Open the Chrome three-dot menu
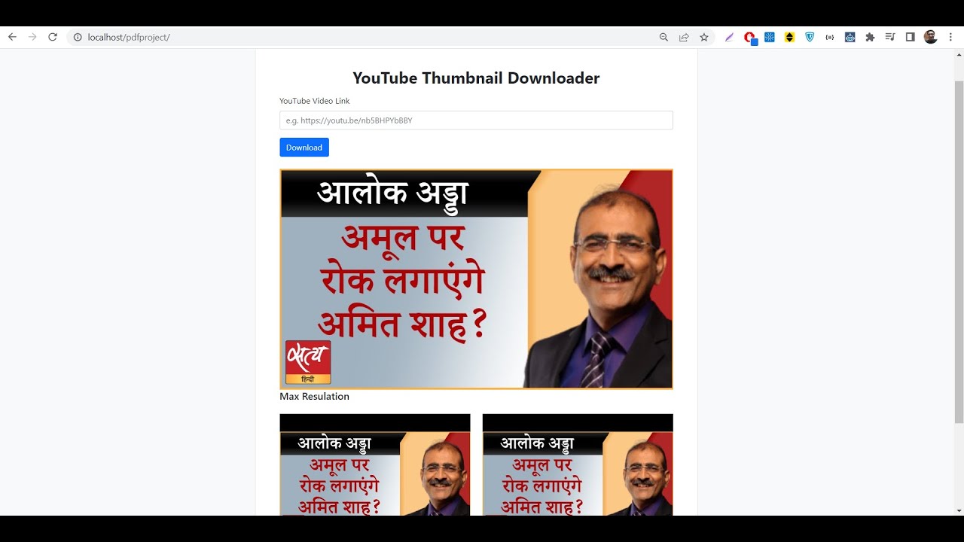964x542 pixels. pyautogui.click(x=950, y=37)
